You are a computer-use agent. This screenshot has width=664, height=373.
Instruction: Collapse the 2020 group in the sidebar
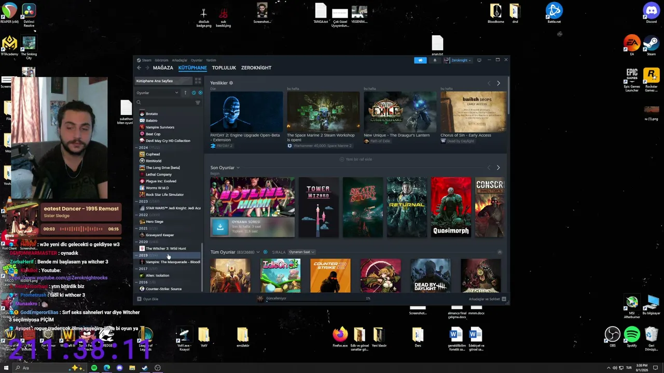pos(137,242)
